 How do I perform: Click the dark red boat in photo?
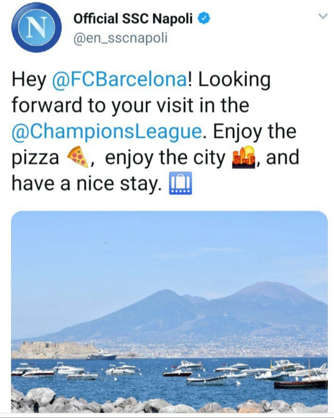click(301, 384)
